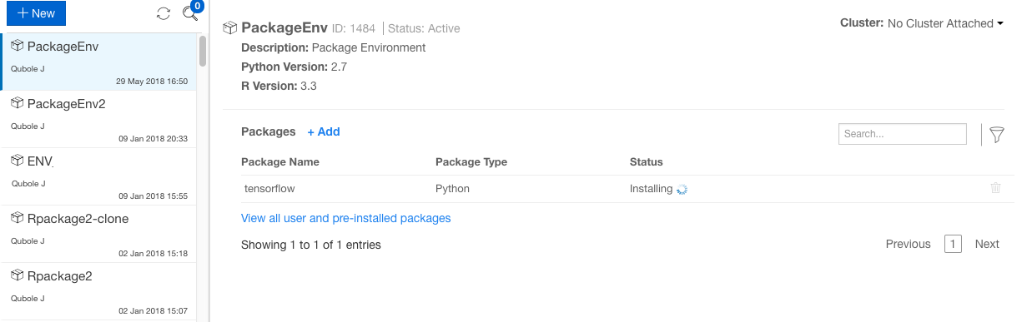Screen dimensions: 1027x322
Task: Open the package filter funnel
Action: [x=996, y=134]
